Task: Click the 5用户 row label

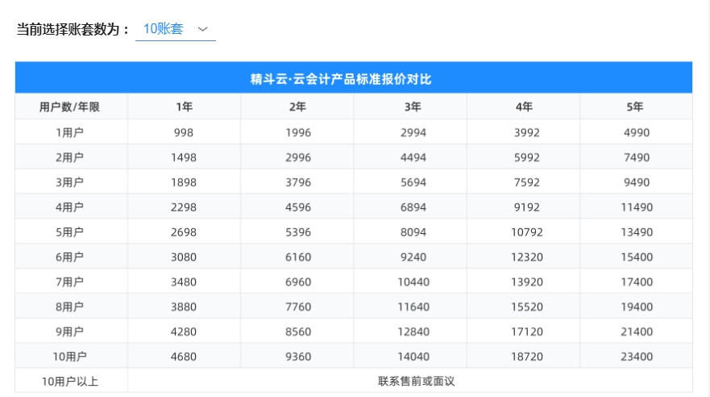Action: 70,232
